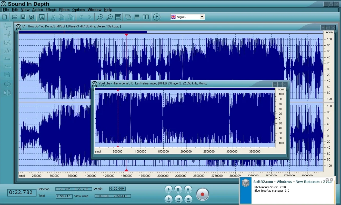Click the bottom red cursor marker in How Do You Do window
The height and width of the screenshot is (205, 341).
[x=126, y=170]
